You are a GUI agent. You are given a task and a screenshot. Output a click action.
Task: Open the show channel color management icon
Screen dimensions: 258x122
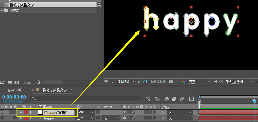[x=184, y=82]
